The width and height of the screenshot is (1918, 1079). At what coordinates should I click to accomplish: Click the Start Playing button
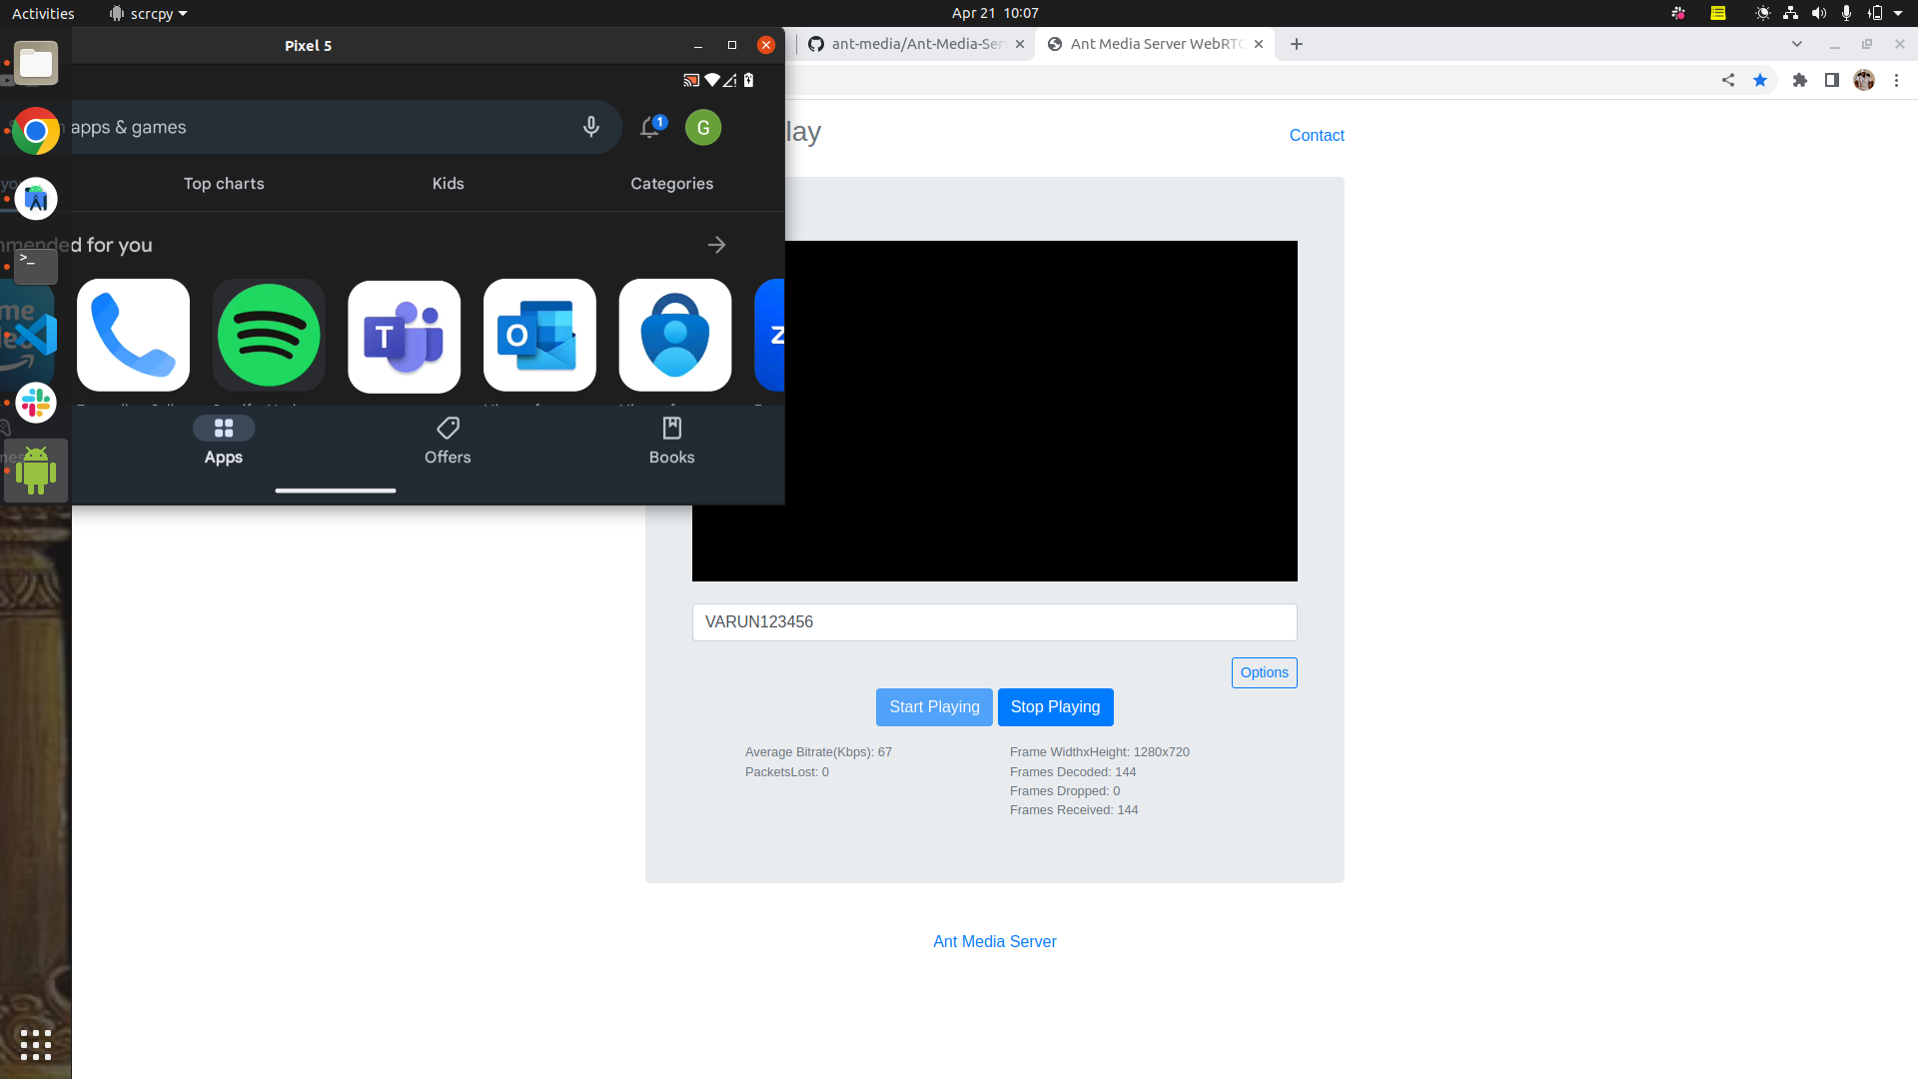click(933, 706)
